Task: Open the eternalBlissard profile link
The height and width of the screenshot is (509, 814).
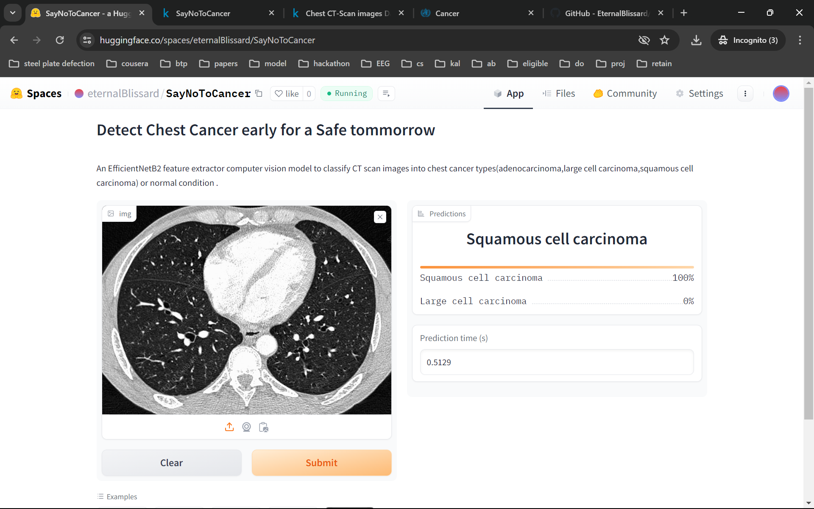Action: (x=123, y=93)
